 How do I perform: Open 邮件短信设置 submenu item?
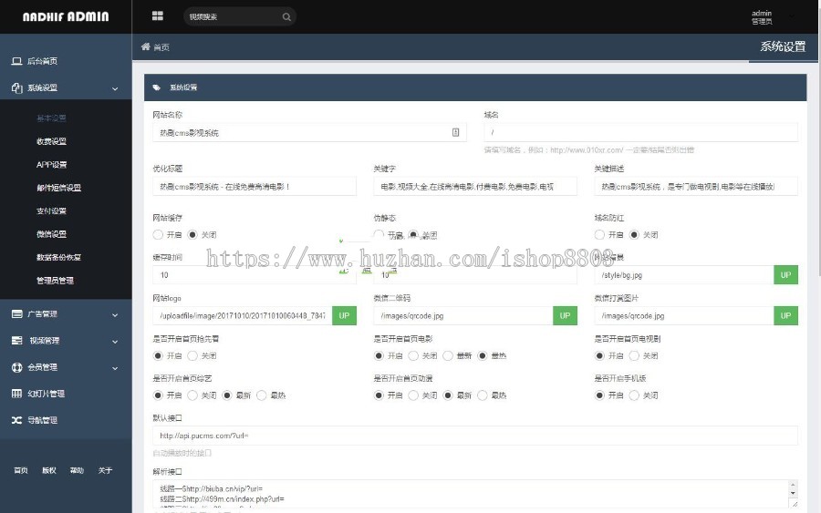(58, 188)
